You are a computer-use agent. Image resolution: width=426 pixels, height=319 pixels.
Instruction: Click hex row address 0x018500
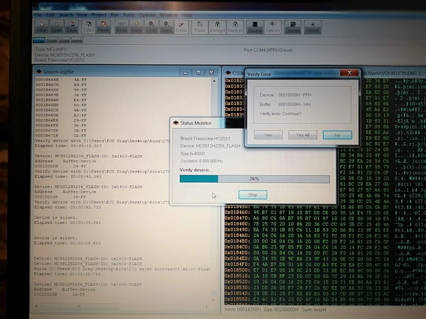click(237, 270)
